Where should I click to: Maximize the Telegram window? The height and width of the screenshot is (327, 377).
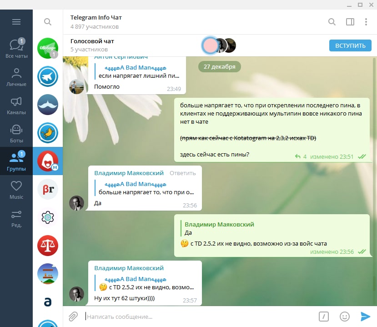click(360, 5)
